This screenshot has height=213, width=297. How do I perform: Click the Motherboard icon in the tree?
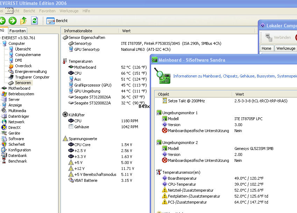point(4,88)
